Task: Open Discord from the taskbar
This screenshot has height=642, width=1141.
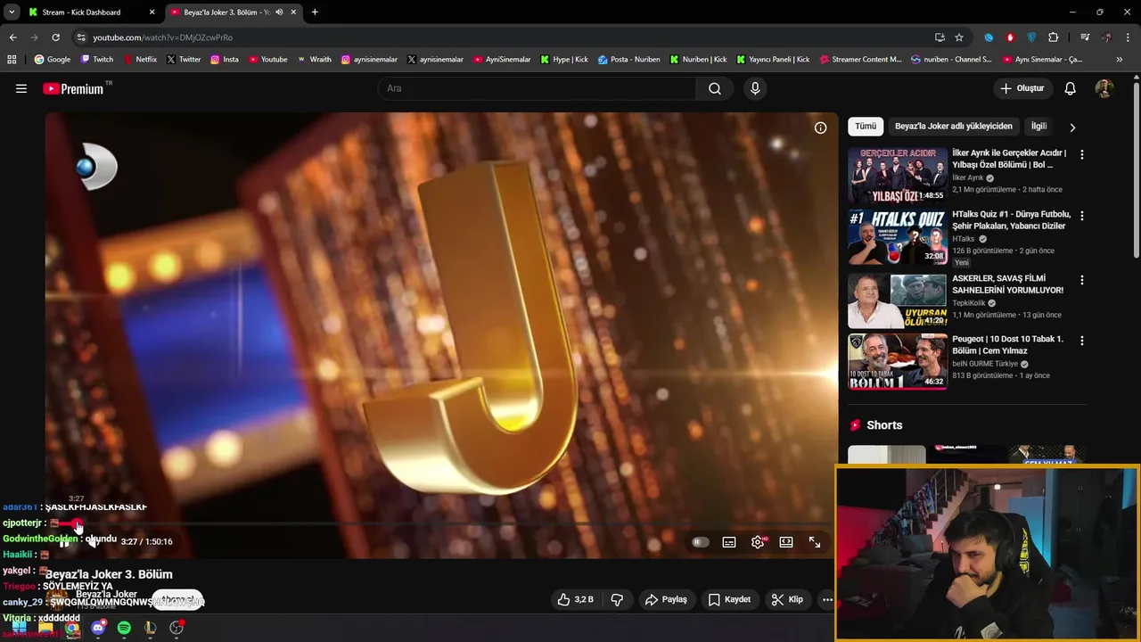Action: tap(98, 629)
